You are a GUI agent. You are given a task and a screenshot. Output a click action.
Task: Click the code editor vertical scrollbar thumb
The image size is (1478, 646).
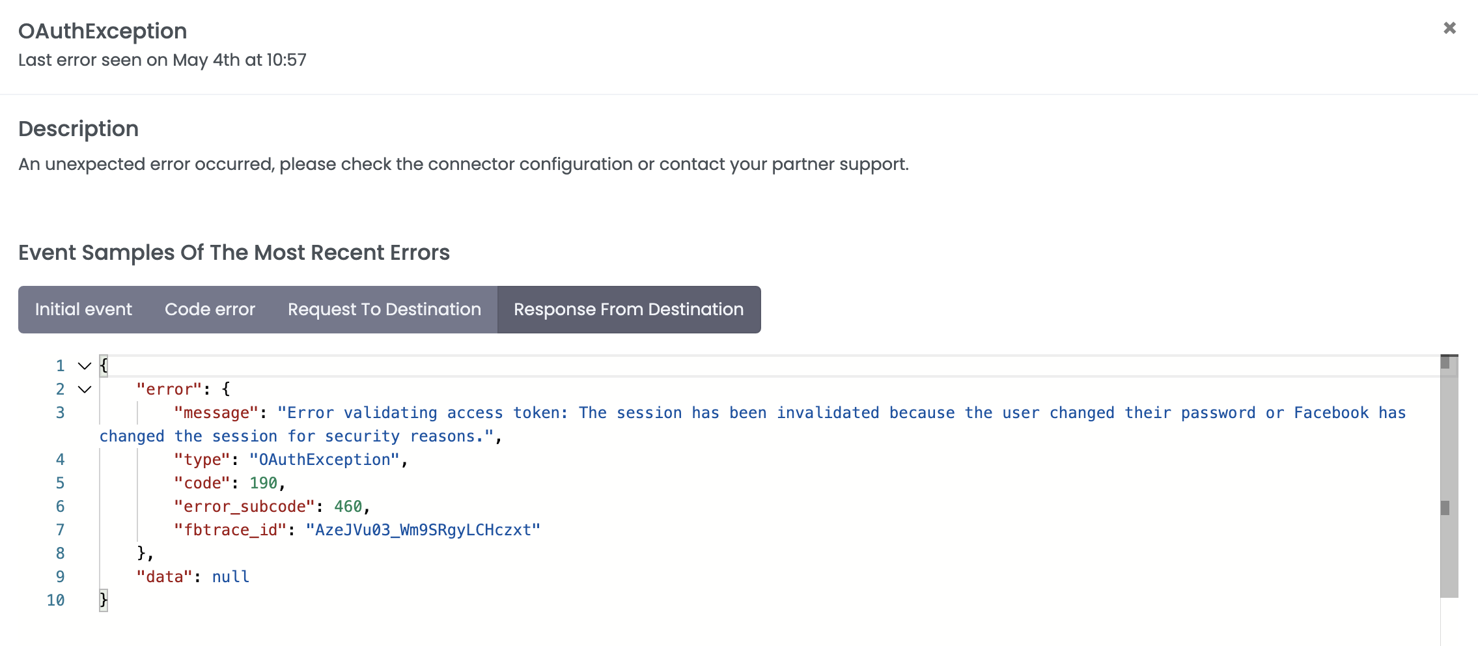(1449, 475)
